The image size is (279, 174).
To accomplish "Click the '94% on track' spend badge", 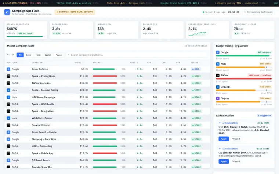I will click(25, 33).
